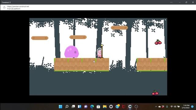Image resolution: width=196 pixels, height=110 pixels.
Task: Click the cherries in the upper right
Action: tap(158, 42)
